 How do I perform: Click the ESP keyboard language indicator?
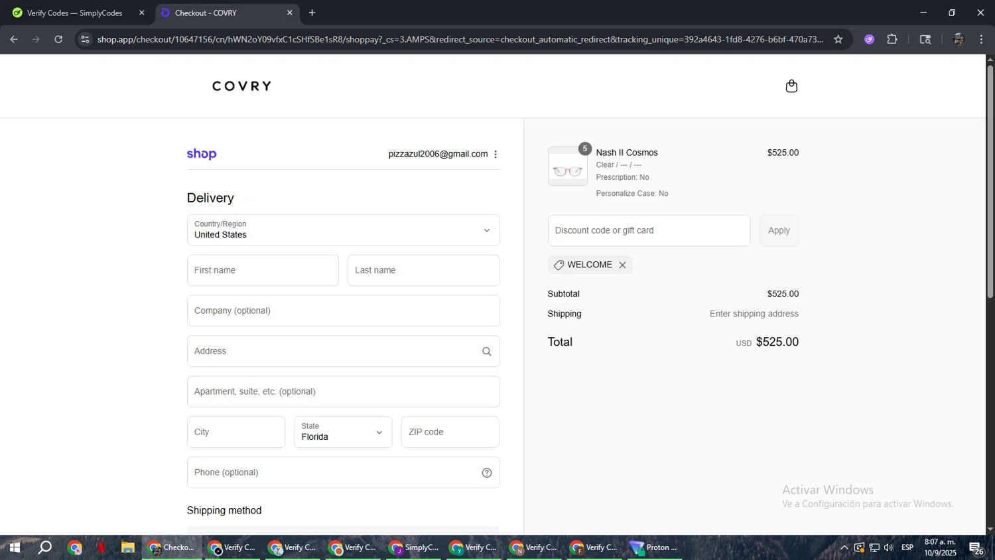(907, 548)
